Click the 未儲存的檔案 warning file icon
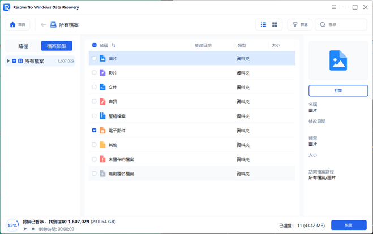The height and width of the screenshot is (234, 373). point(102,159)
